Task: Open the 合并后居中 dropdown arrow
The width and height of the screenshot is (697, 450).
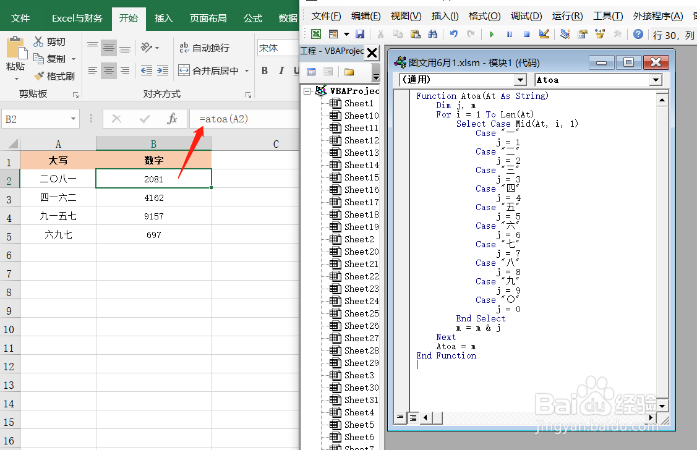Action: click(x=246, y=71)
